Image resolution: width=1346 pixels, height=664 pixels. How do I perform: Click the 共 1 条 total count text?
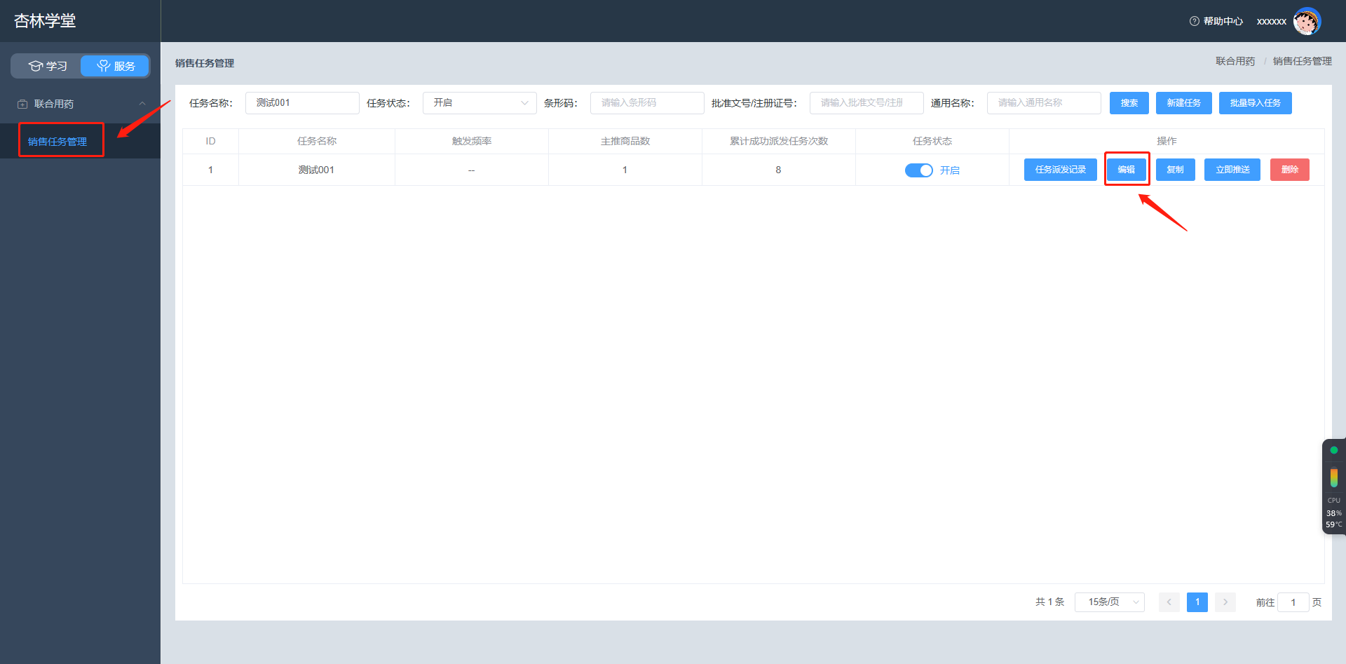1049,602
